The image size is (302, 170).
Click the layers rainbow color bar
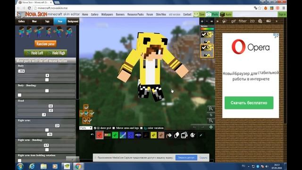(x=207, y=29)
